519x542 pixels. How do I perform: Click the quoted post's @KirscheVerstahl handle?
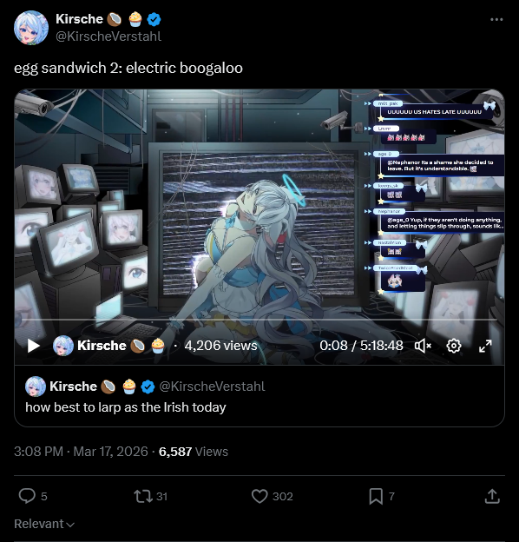pos(212,387)
